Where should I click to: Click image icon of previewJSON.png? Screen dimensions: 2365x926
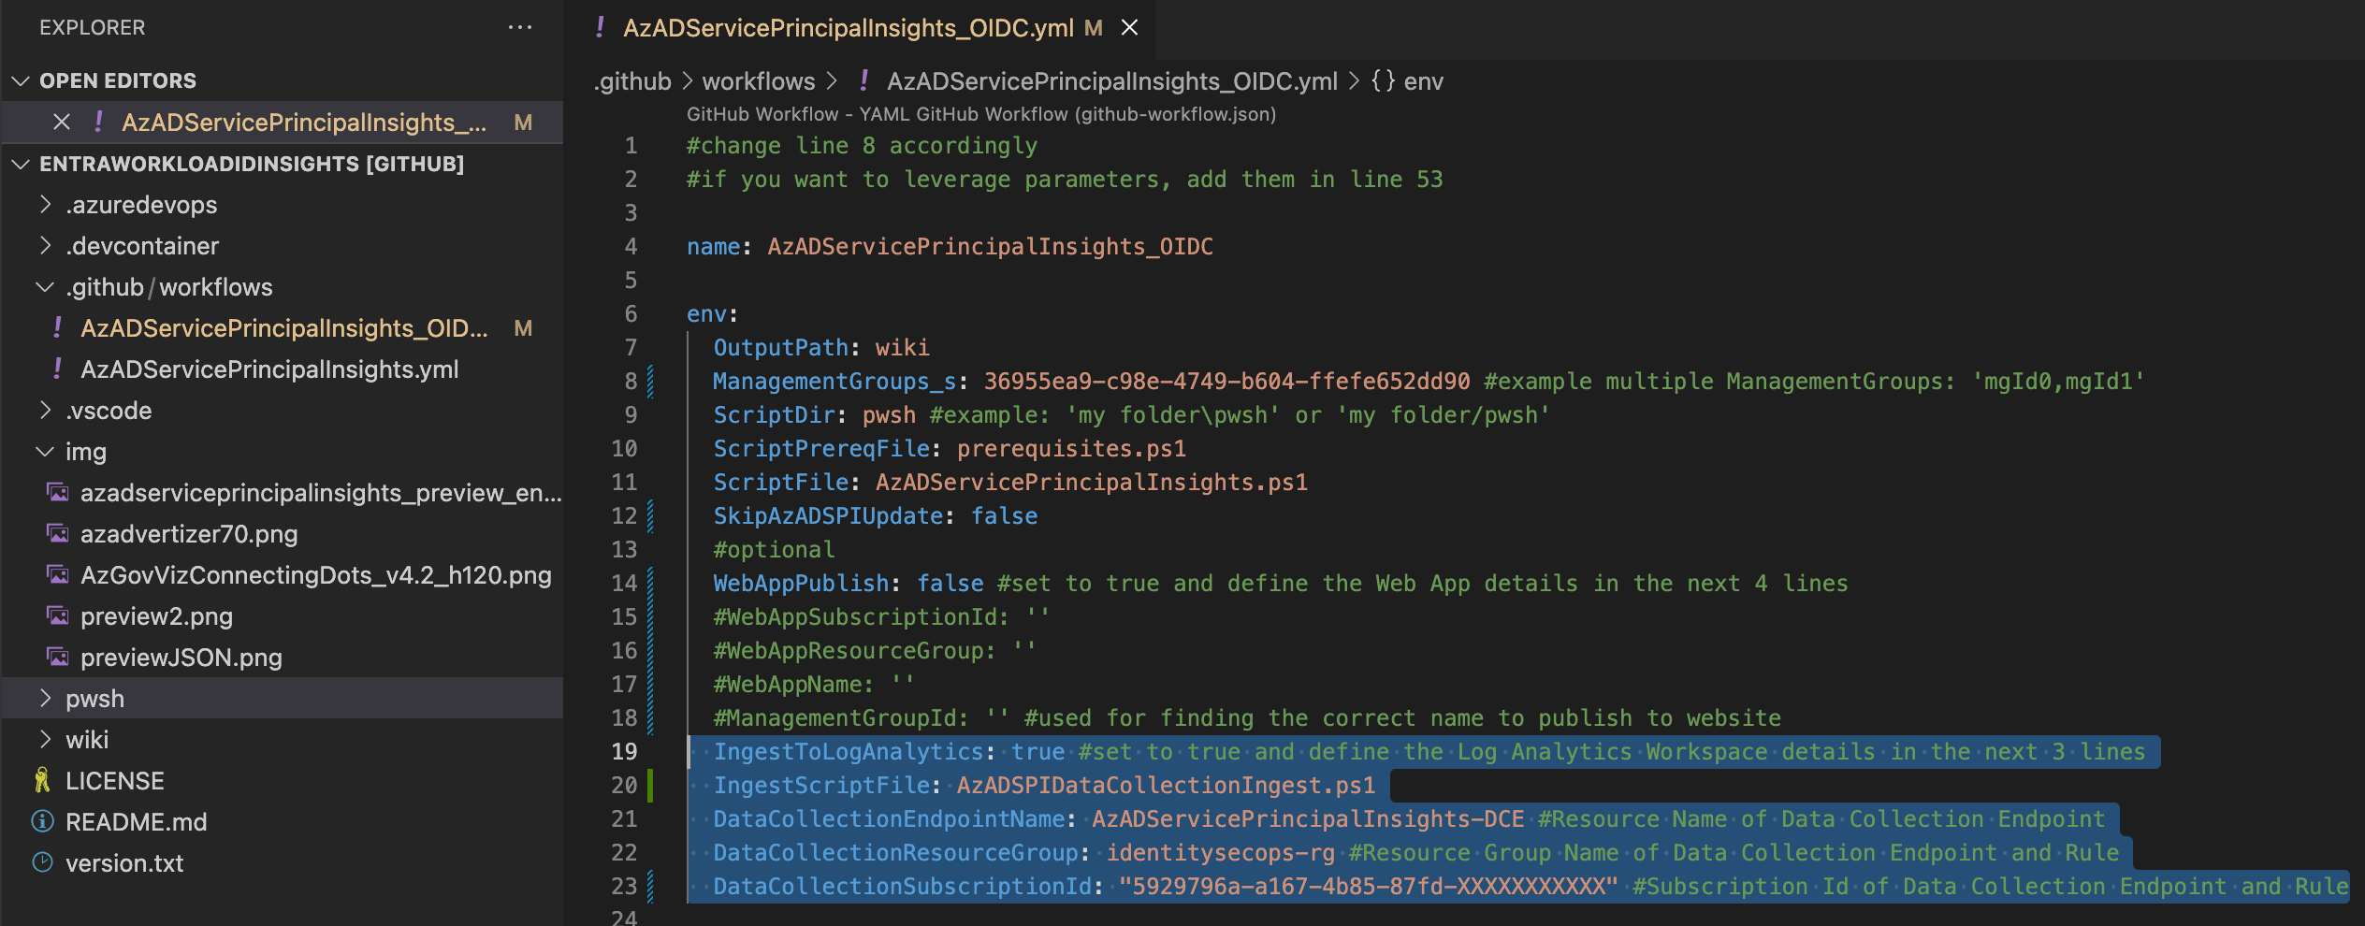[58, 658]
